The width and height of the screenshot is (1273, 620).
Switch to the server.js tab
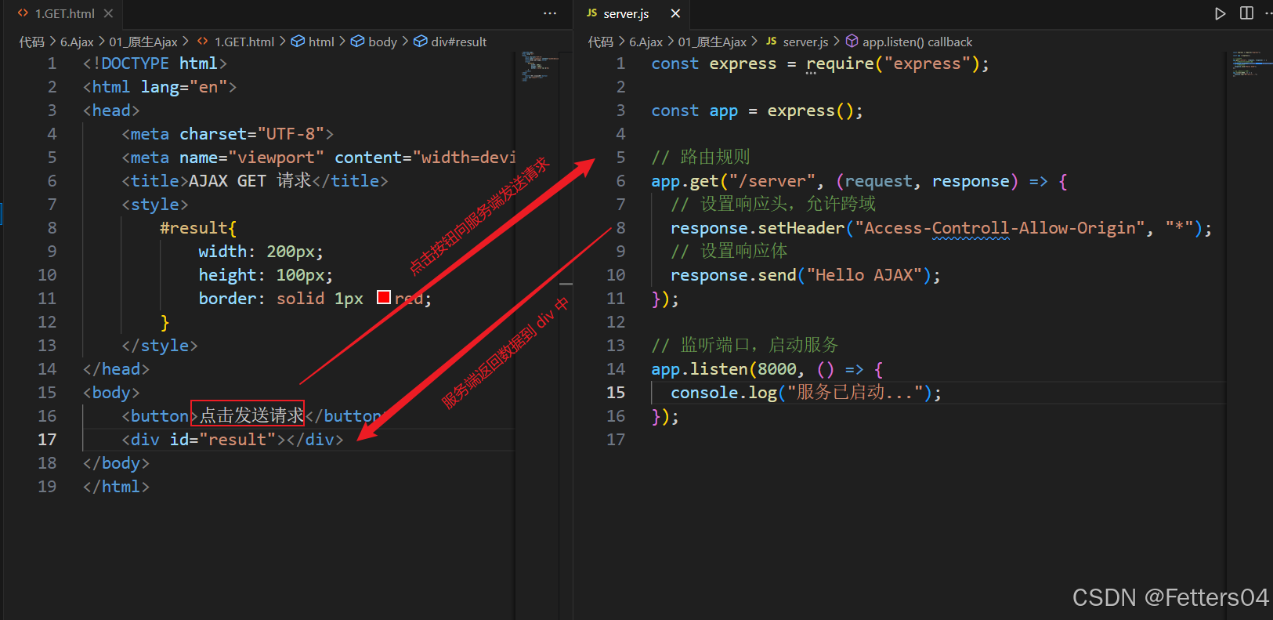click(x=632, y=13)
